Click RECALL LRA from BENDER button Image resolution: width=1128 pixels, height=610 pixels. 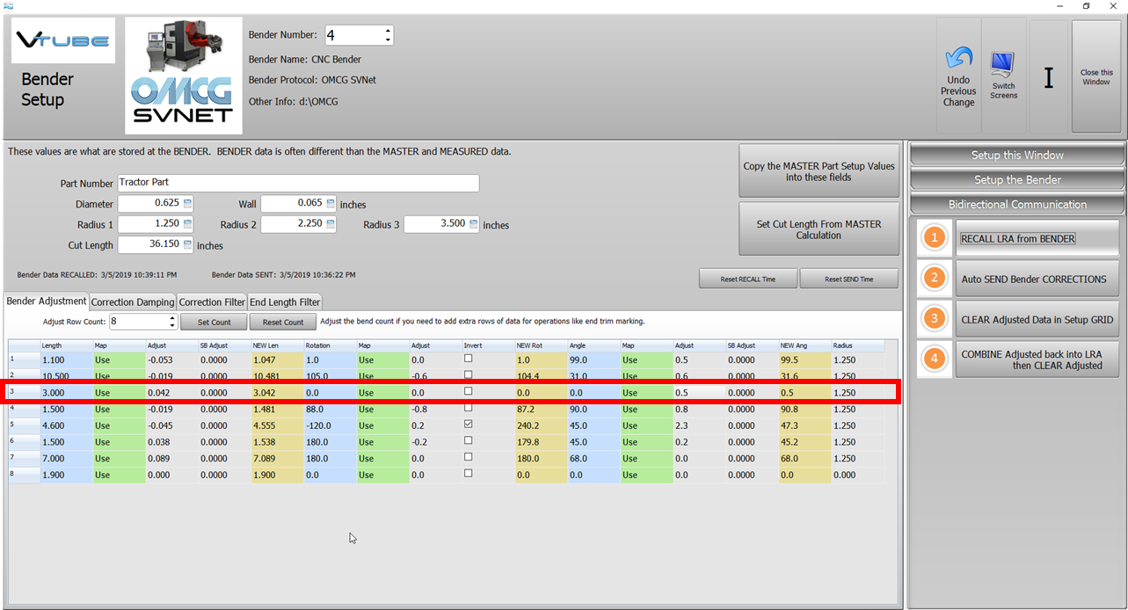1037,238
